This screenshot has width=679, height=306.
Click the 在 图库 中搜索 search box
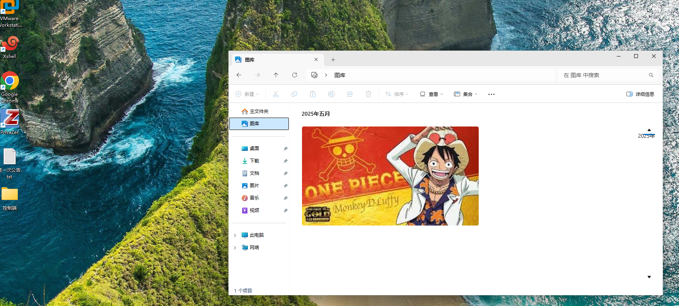[608, 75]
